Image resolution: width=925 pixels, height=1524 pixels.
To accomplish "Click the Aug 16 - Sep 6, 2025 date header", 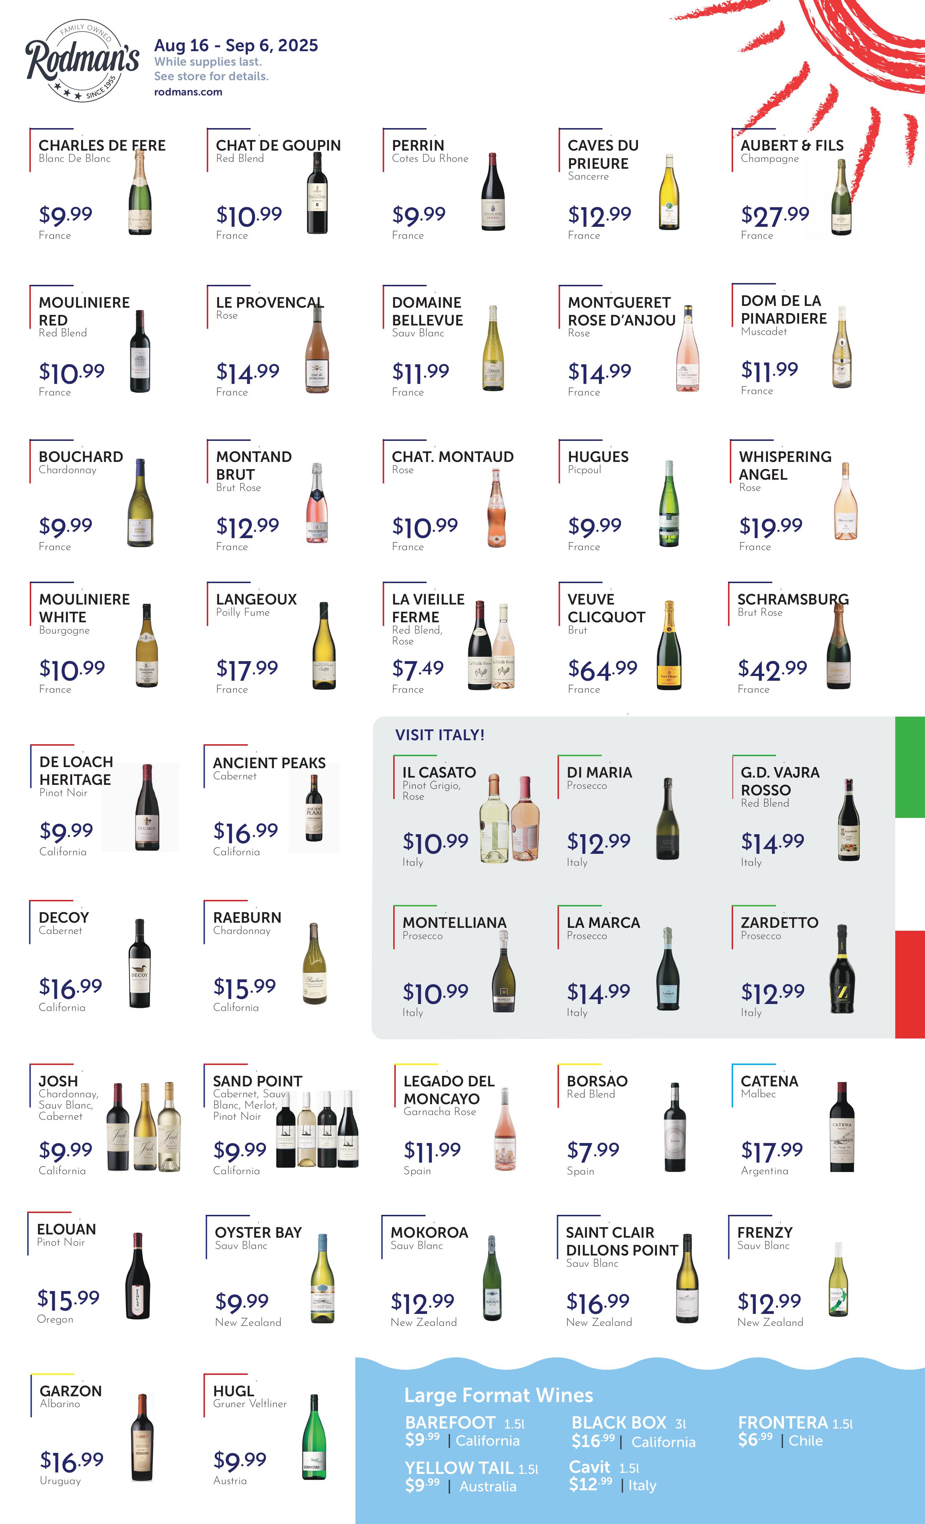I will [236, 45].
